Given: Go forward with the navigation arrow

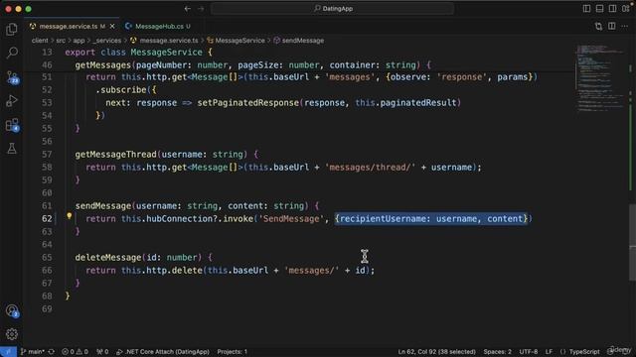Looking at the screenshot, I should click(201, 9).
